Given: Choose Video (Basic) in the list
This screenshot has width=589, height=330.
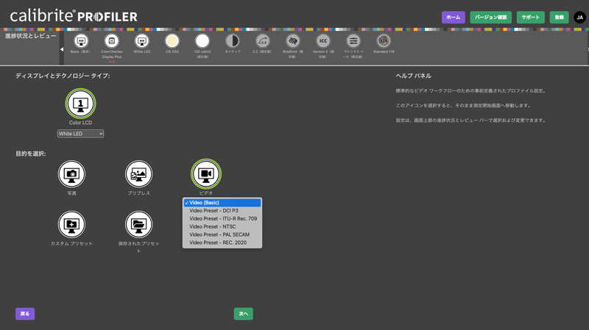Looking at the screenshot, I should pyautogui.click(x=222, y=203).
